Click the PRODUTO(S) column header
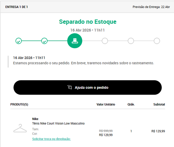This screenshot has width=174, height=147. click(x=19, y=104)
